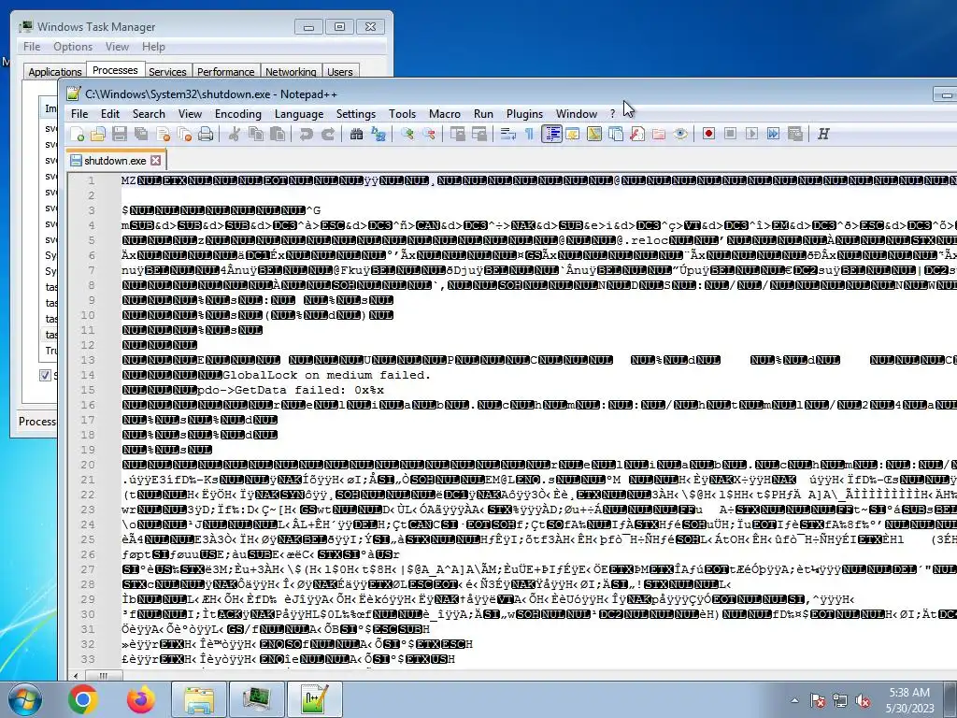
Task: Open Task Manager Options menu
Action: tap(73, 47)
